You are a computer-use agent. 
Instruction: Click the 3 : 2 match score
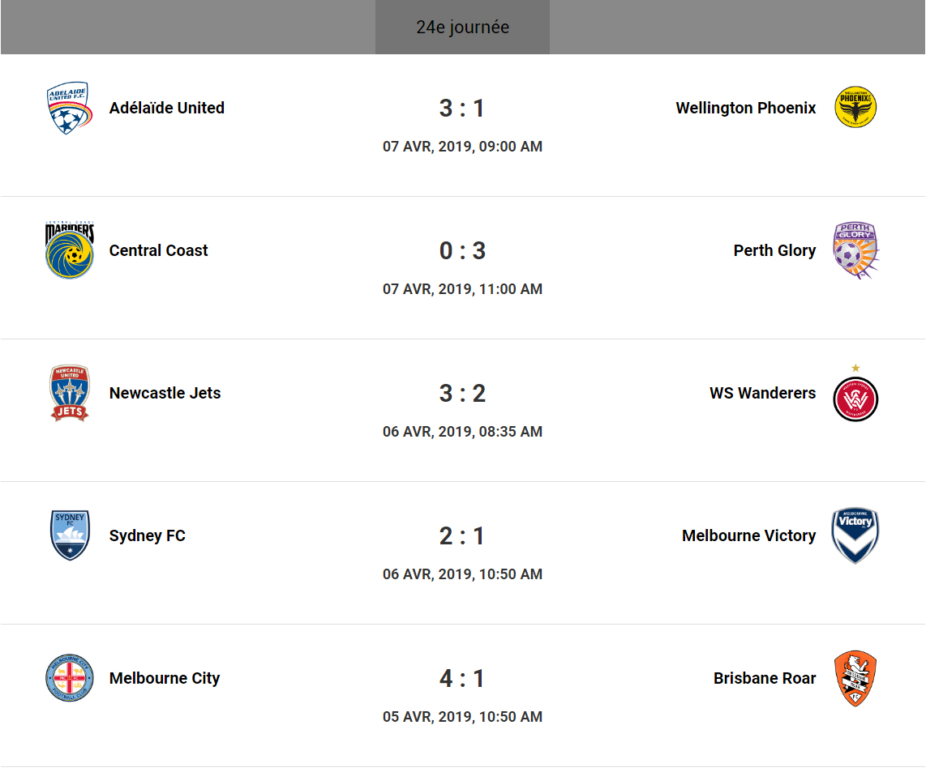tap(462, 393)
